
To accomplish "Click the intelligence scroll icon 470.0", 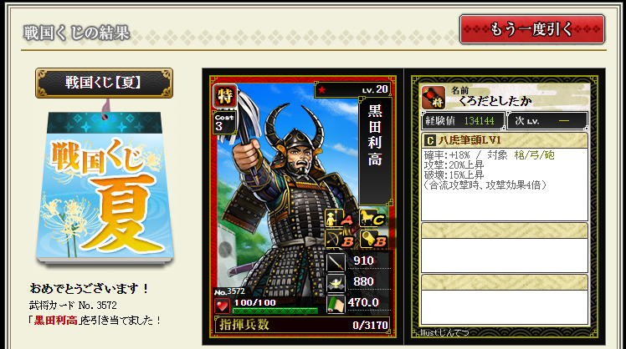I will click(x=336, y=304).
